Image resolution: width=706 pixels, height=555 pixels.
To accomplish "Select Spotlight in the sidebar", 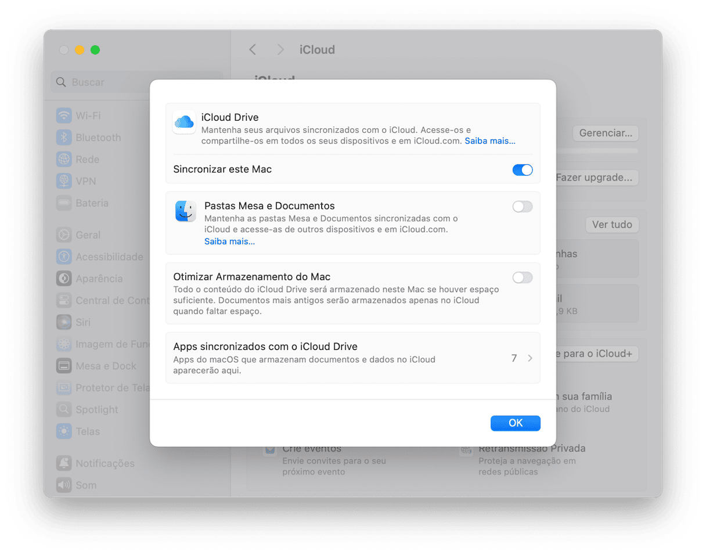I will tap(96, 409).
